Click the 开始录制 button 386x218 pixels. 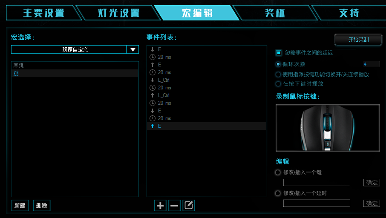tap(358, 40)
